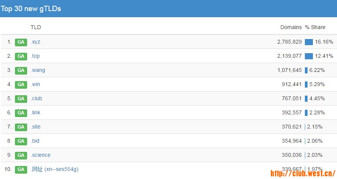Open the .xyz TLD link

35,42
